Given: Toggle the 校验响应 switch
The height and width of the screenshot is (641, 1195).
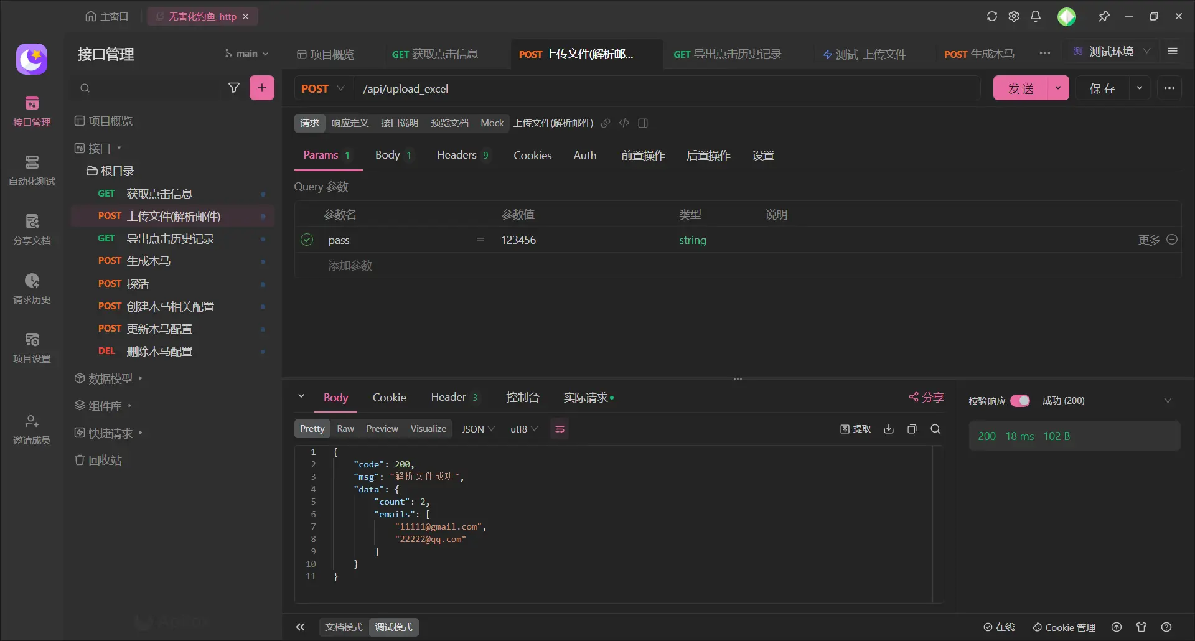Looking at the screenshot, I should point(1020,400).
